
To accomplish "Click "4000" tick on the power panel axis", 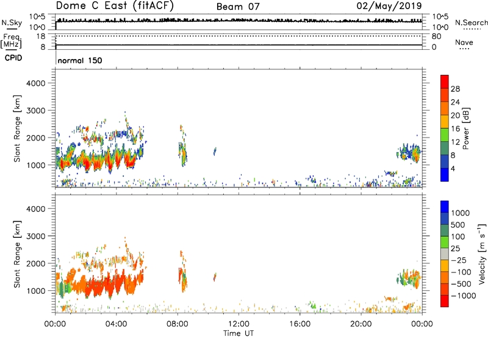I will click(x=36, y=83).
